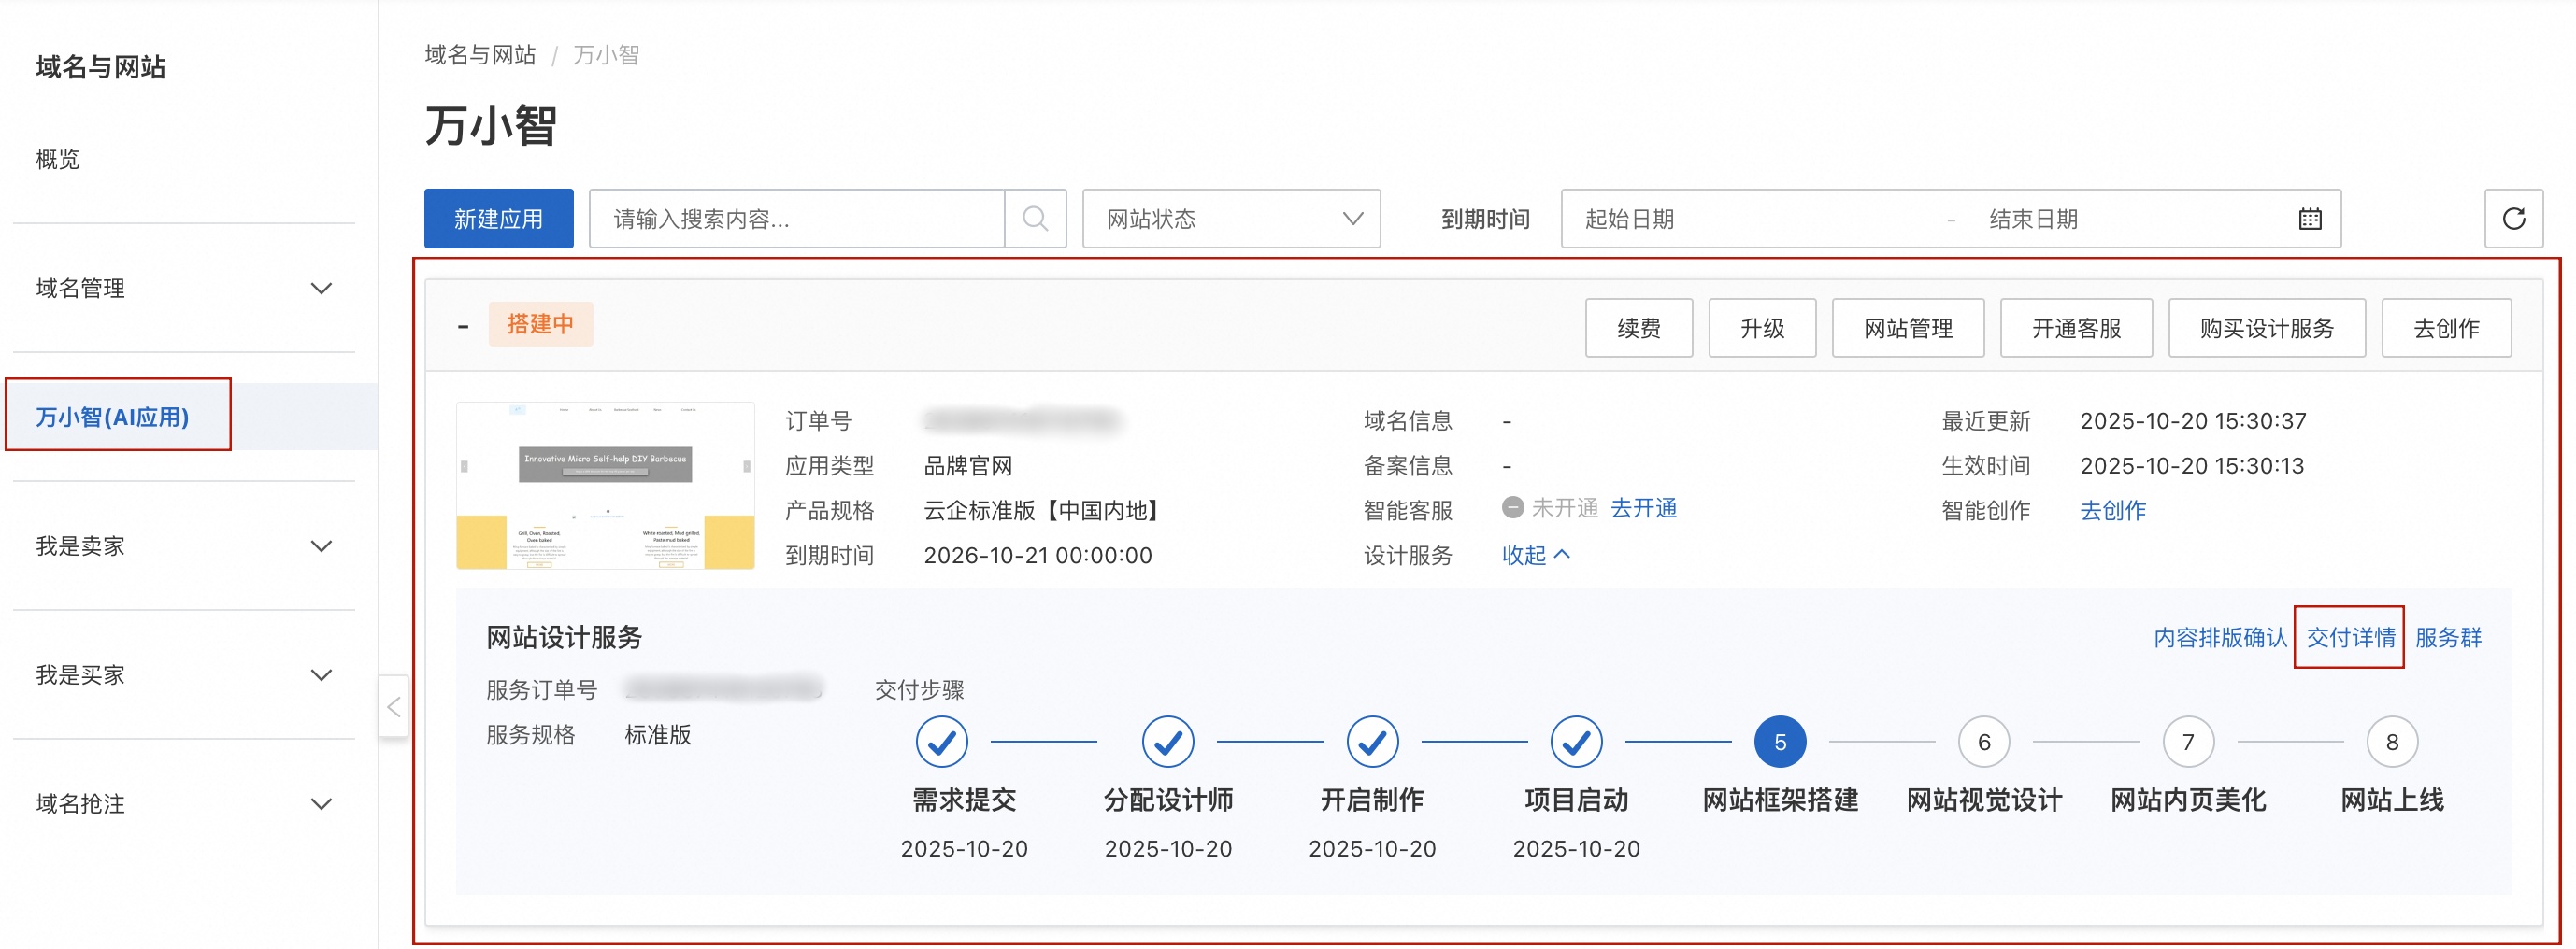Click step 8 circle for 网站上线

[x=2392, y=742]
